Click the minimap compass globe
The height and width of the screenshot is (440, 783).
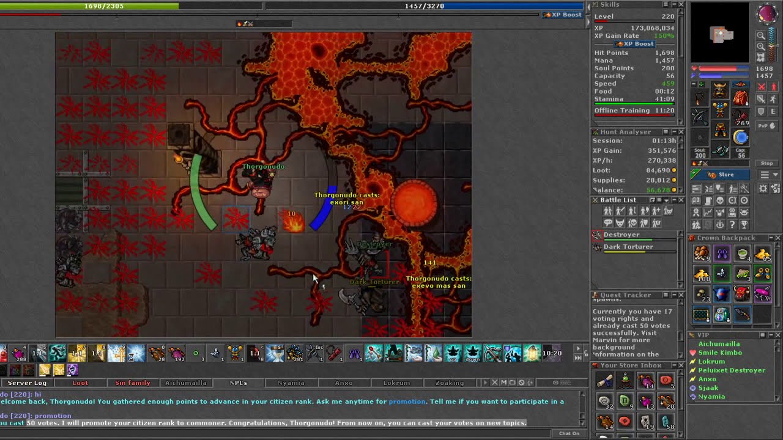(x=766, y=14)
